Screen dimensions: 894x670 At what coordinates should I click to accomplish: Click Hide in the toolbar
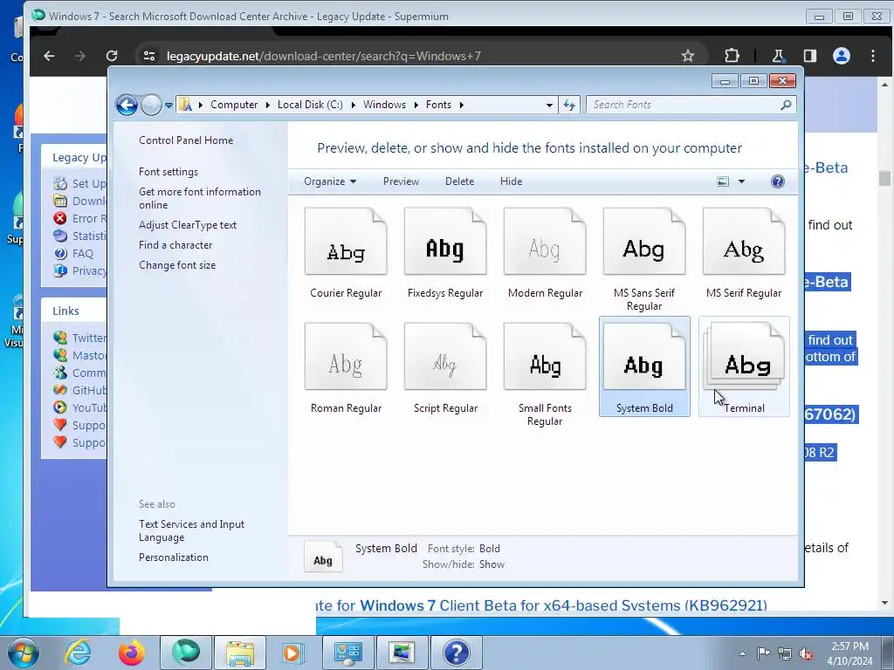pyautogui.click(x=511, y=181)
